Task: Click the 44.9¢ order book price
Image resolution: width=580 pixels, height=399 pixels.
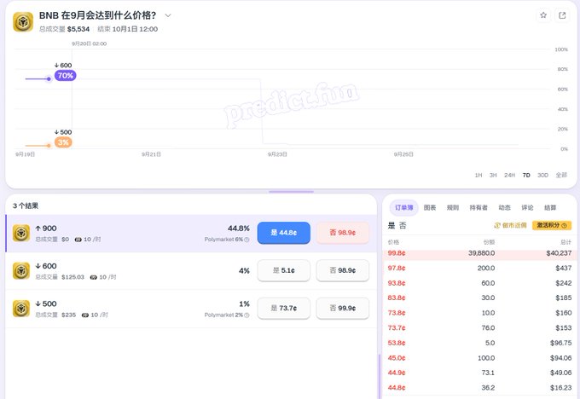Action: pyautogui.click(x=396, y=373)
